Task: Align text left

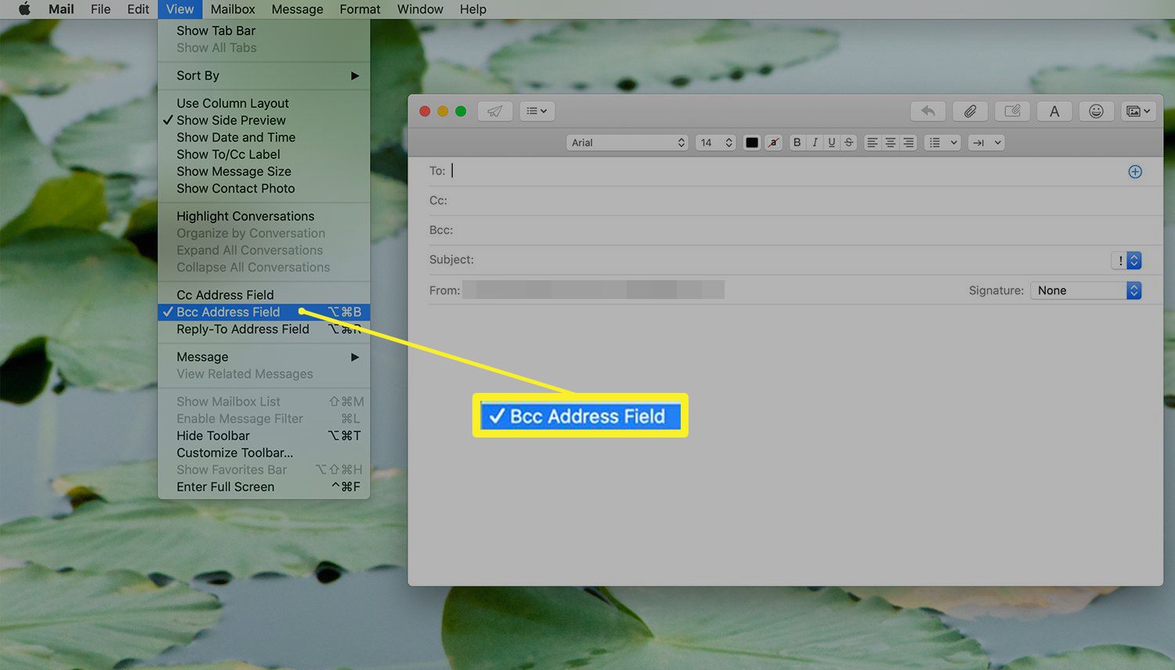Action: [872, 142]
